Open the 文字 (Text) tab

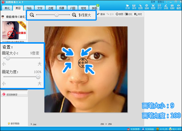pos(40,8)
